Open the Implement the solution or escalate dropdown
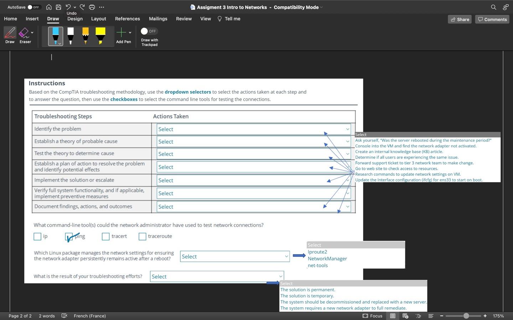The width and height of the screenshot is (513, 320). [254, 180]
